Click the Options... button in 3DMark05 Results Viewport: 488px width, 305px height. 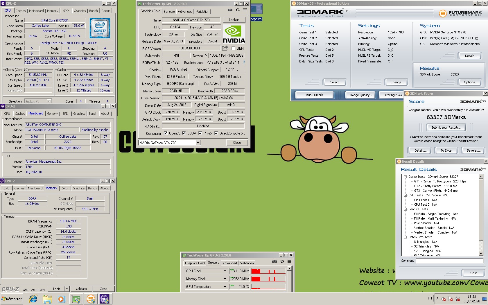[471, 82]
